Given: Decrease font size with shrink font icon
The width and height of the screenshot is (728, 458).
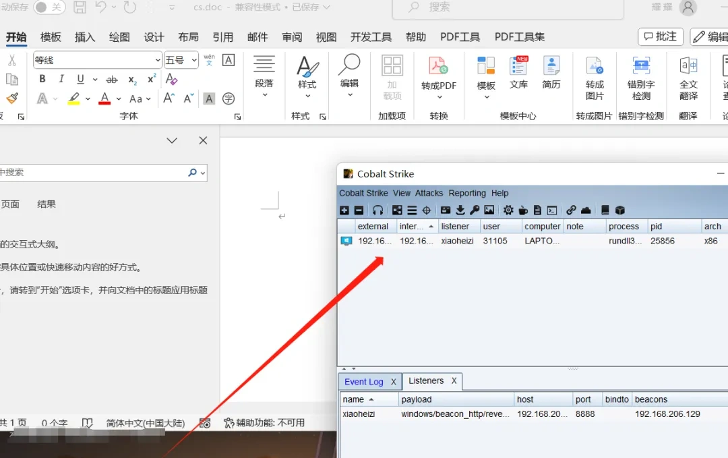Looking at the screenshot, I should tap(189, 98).
